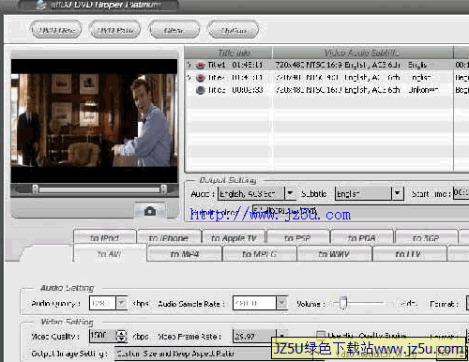Screen dimensions: 469x362
Task: Open the Audio track dropdown
Action: 290,193
